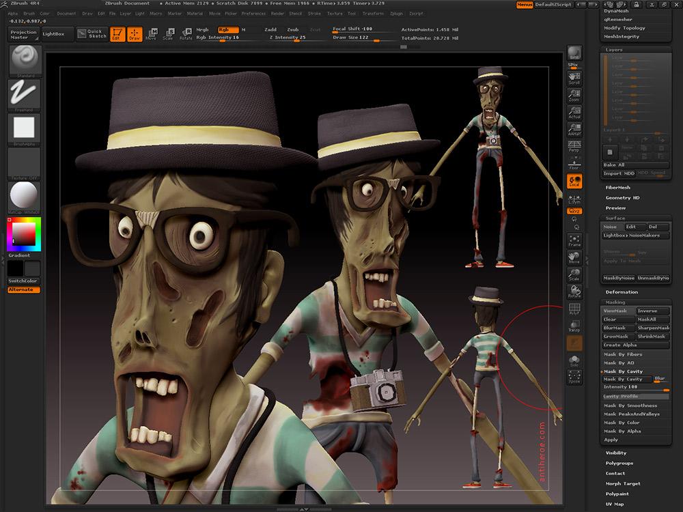Toggle PolyF polyframe display

coord(574,309)
